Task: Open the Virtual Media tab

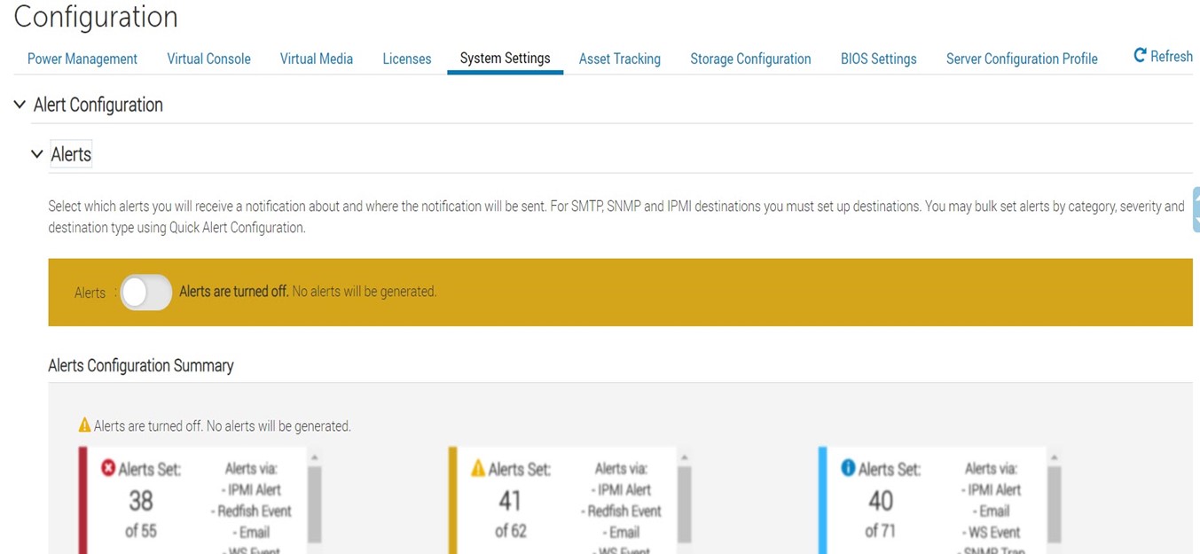Action: pos(317,59)
